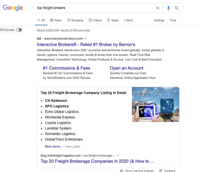199x172 pixels.
Task: Click the Google logo
Action: click(x=13, y=8)
